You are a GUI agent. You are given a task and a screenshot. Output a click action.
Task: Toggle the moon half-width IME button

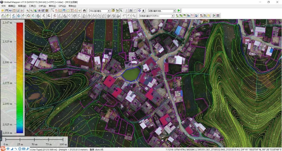pyautogui.click(x=12, y=149)
